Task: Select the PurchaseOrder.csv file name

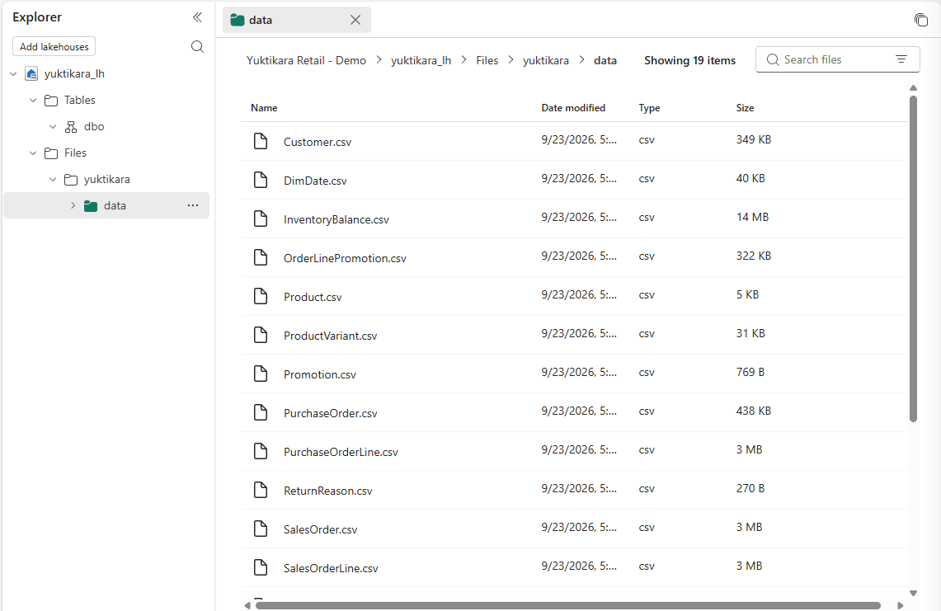Action: coord(330,413)
